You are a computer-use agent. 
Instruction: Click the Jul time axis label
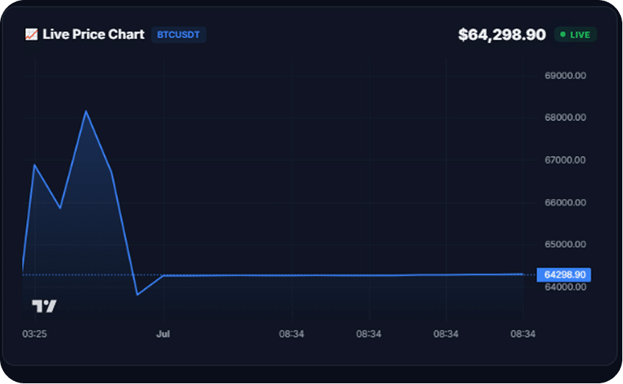pos(163,334)
